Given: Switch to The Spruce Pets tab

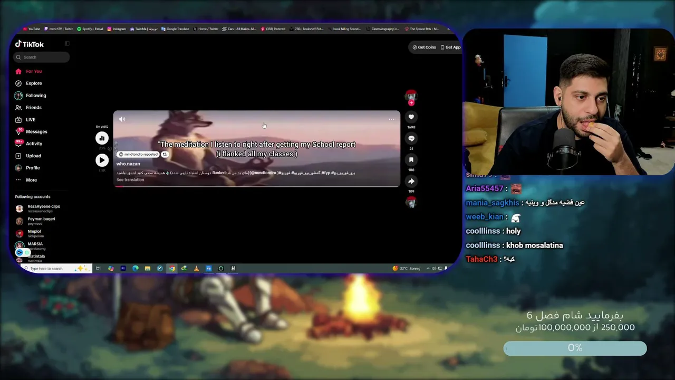Looking at the screenshot, I should tap(422, 29).
